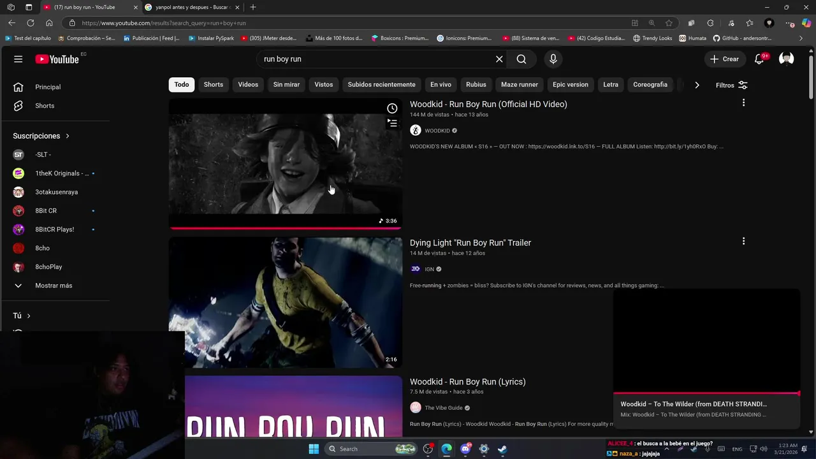Viewport: 816px width, 459px height.
Task: Open the Favorites list icon
Action: pyautogui.click(x=750, y=23)
